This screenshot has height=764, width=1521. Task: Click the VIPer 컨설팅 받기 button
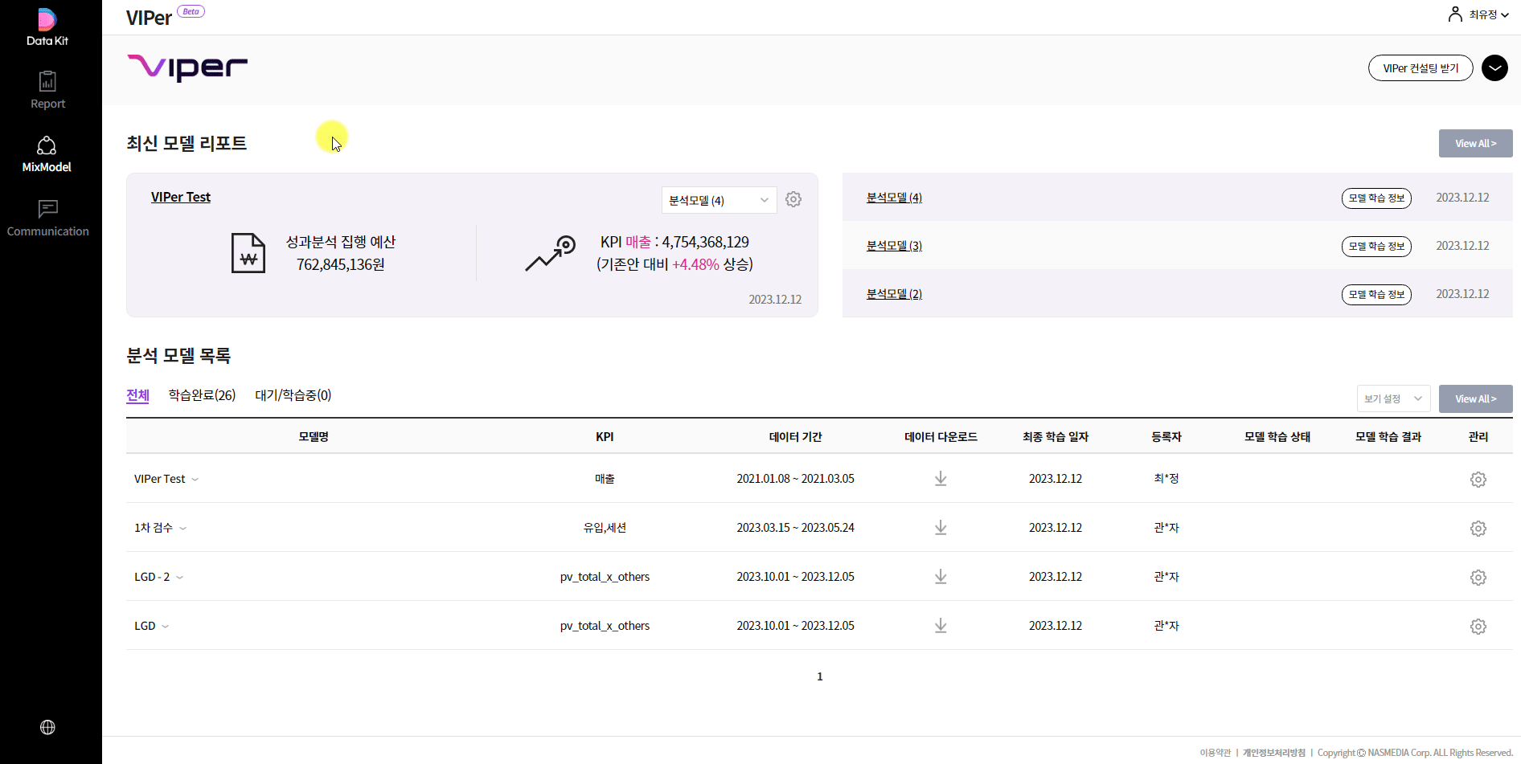pyautogui.click(x=1421, y=68)
